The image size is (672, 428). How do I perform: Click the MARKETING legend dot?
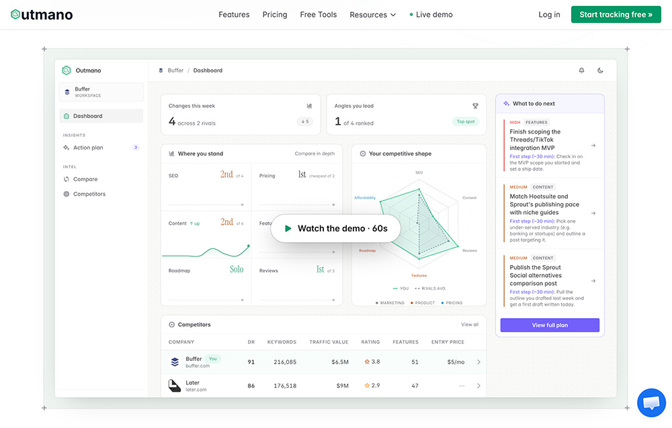[377, 303]
